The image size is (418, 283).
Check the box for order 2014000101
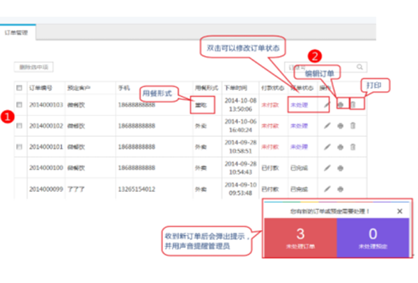tap(20, 147)
